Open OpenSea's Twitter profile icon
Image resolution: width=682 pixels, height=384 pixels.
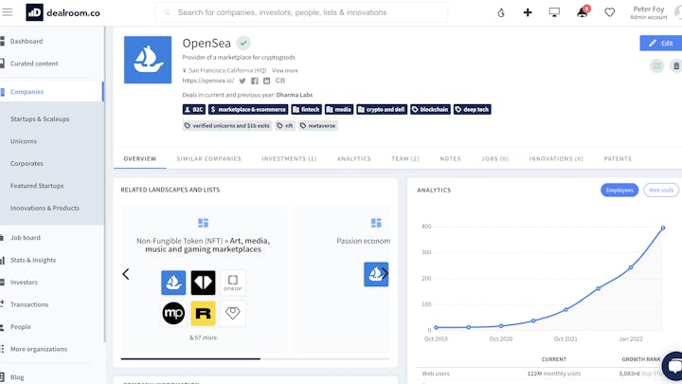tap(242, 81)
